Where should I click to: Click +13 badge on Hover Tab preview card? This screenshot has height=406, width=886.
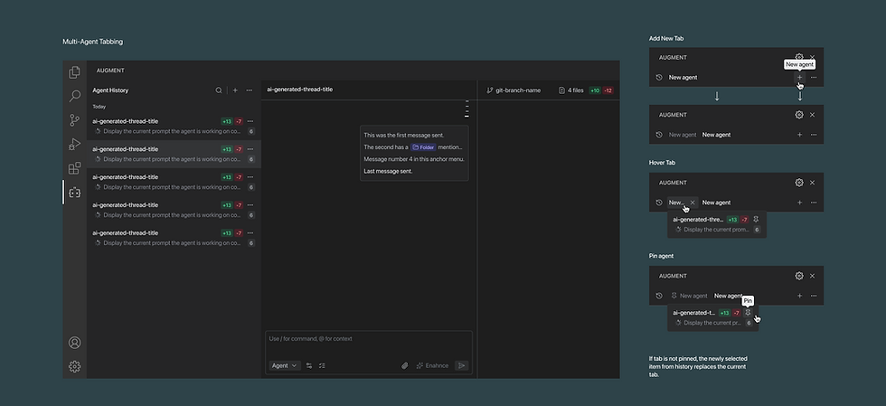point(732,220)
